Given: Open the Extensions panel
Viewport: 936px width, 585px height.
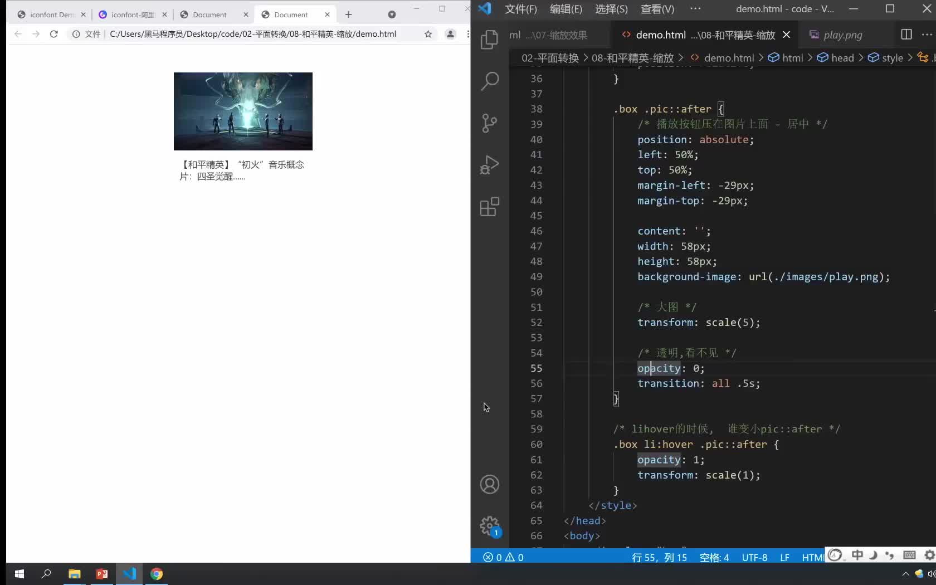Looking at the screenshot, I should 489,207.
